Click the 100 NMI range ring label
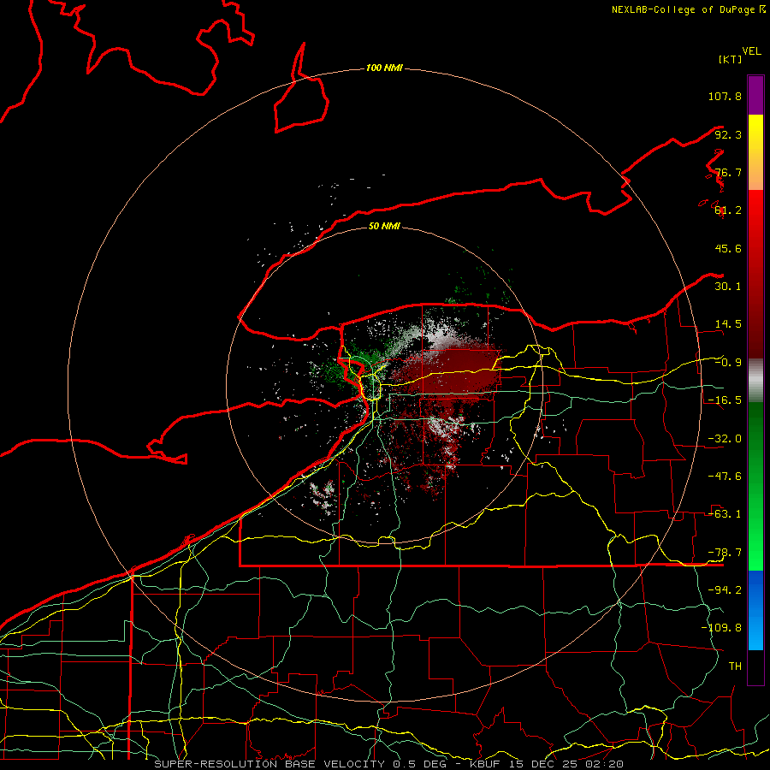 pos(384,68)
